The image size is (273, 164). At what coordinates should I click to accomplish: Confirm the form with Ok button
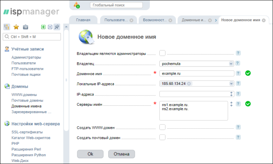(x=90, y=154)
